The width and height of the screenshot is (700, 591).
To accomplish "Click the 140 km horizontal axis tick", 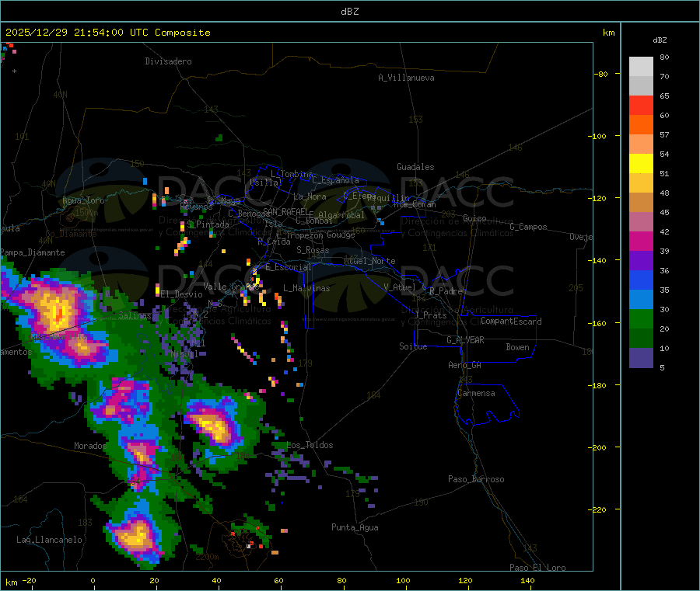I will coord(527,580).
